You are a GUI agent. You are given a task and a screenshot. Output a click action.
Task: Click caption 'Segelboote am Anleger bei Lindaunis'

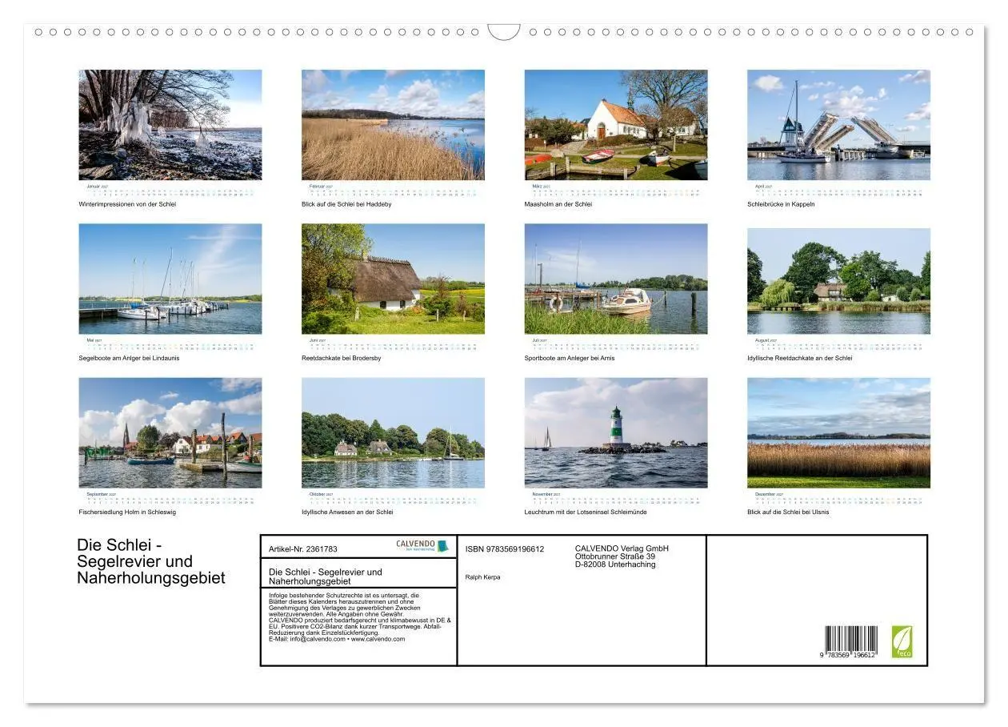click(129, 358)
